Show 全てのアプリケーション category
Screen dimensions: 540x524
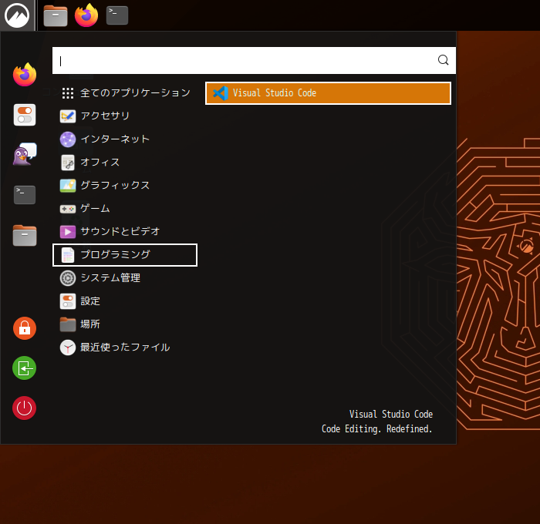pyautogui.click(x=125, y=93)
